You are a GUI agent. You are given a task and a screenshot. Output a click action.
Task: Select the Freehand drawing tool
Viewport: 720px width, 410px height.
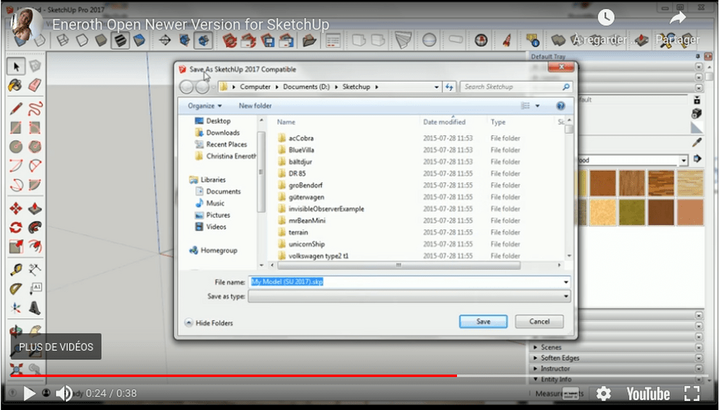click(35, 109)
